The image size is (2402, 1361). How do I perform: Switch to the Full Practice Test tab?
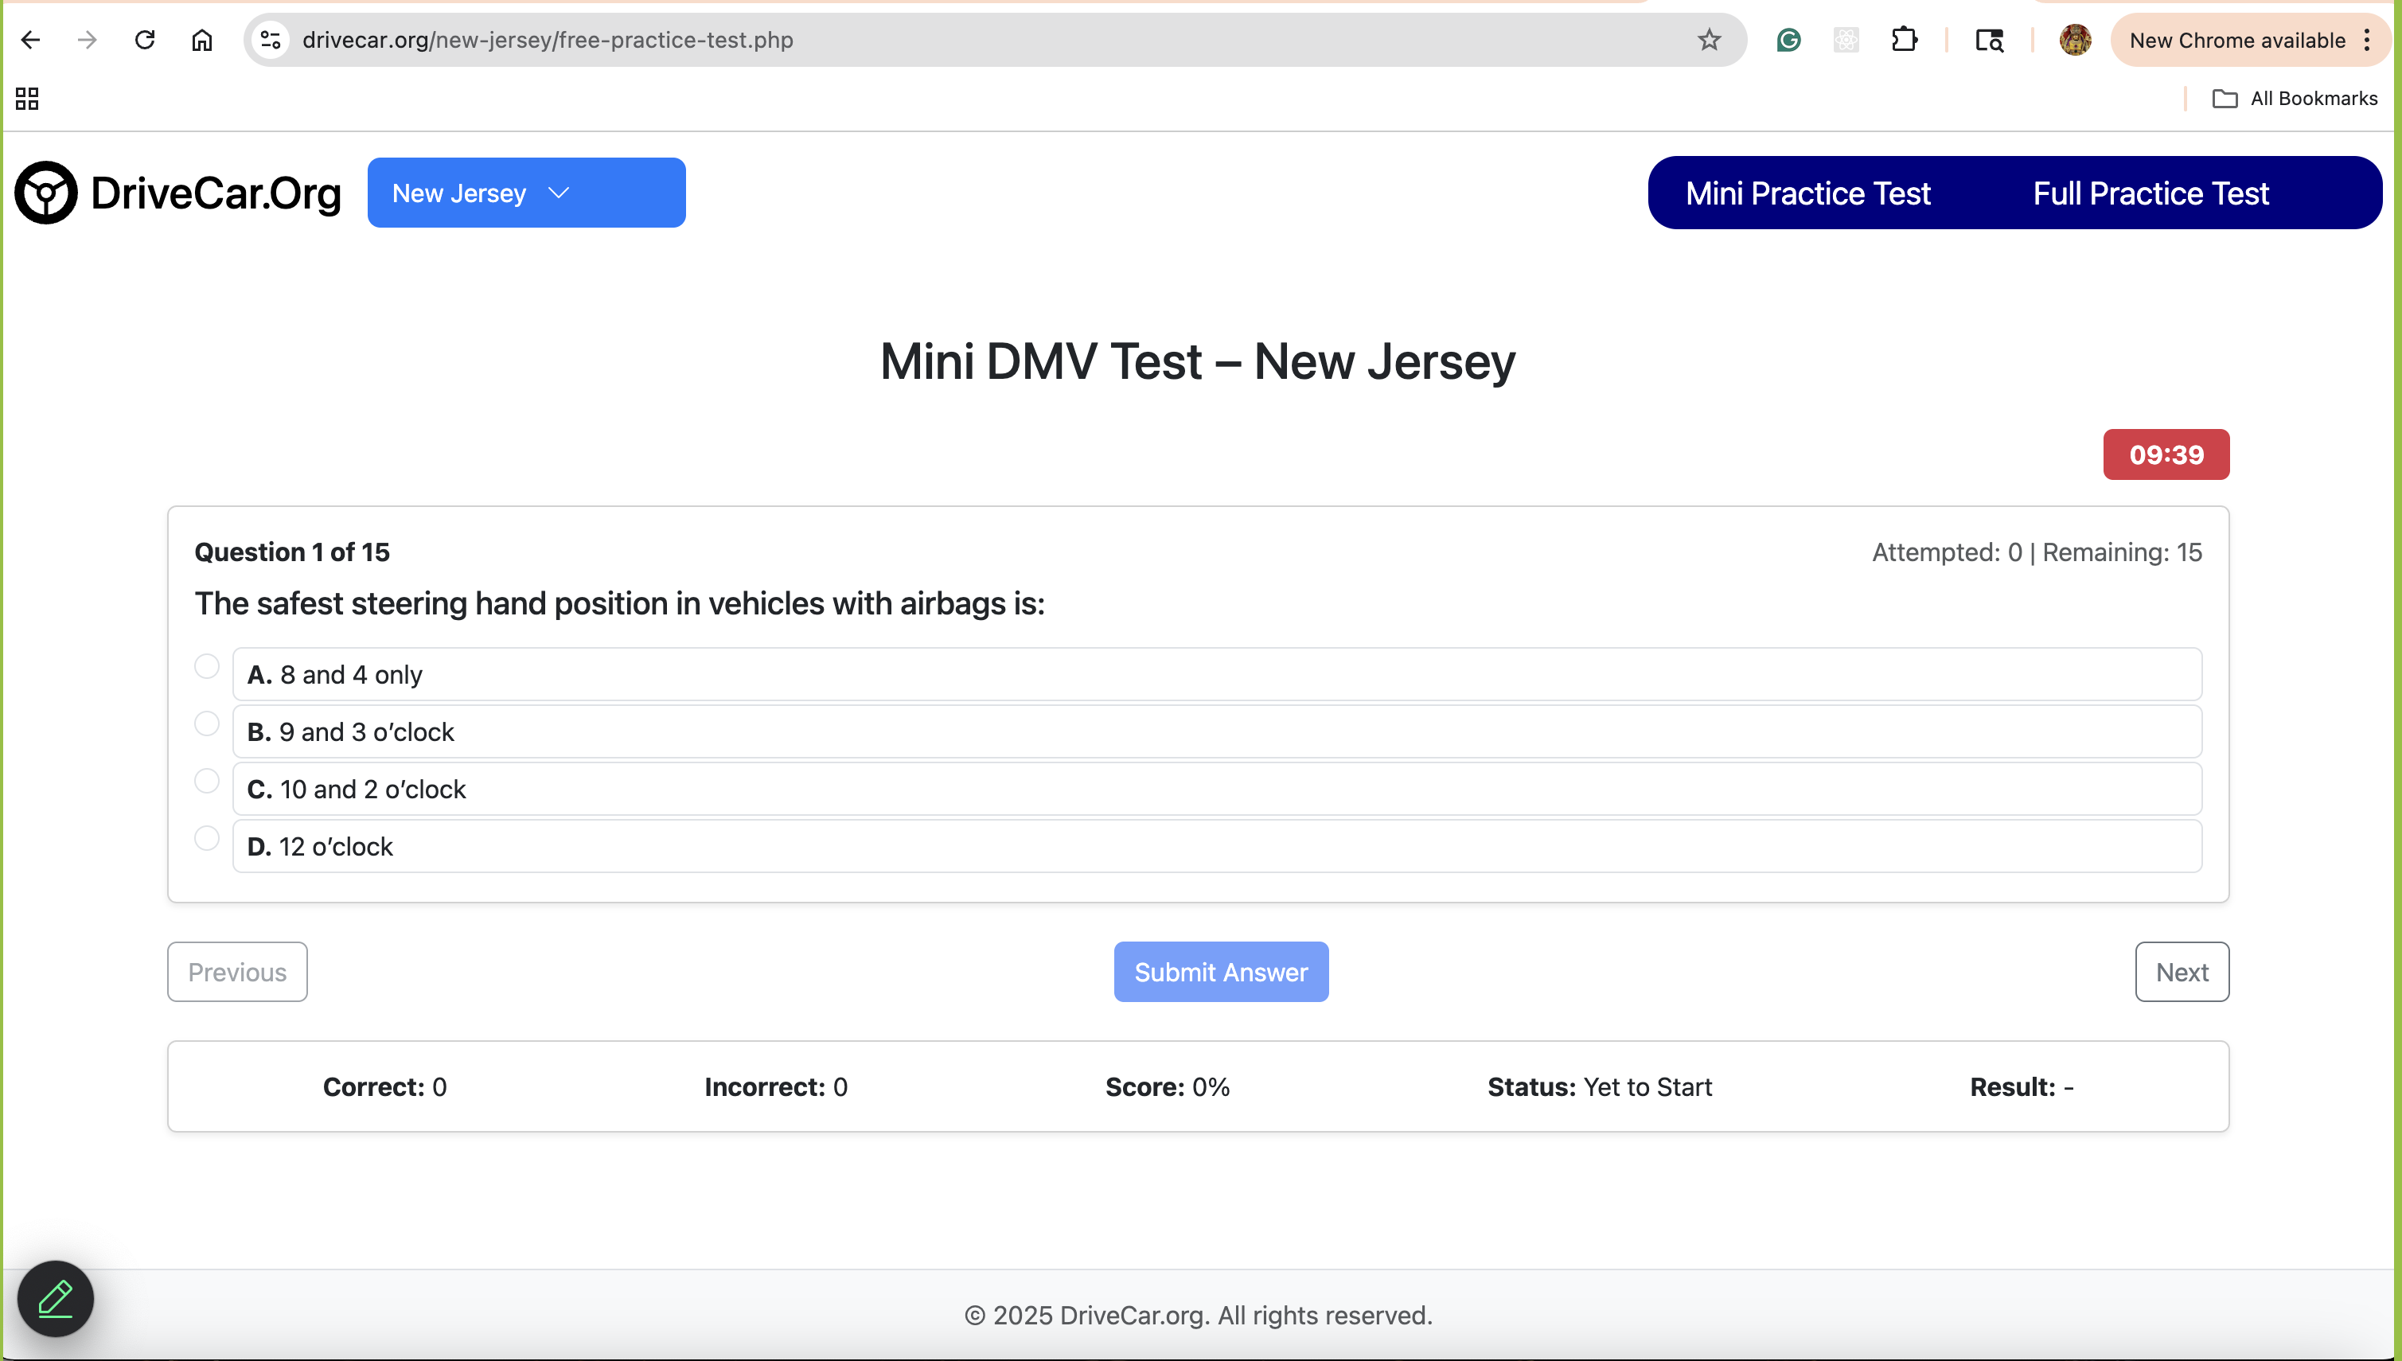pos(2150,193)
